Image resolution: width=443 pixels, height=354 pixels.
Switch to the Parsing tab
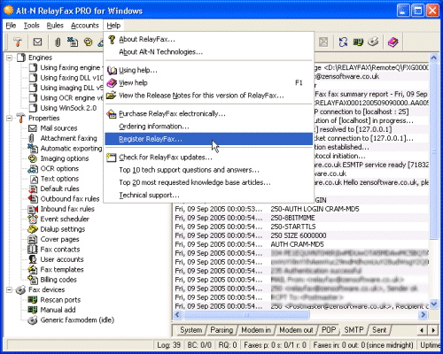pyautogui.click(x=221, y=330)
